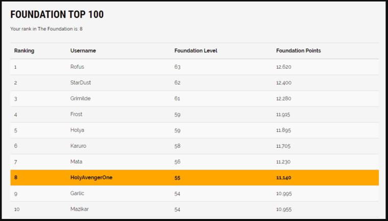The width and height of the screenshot is (388, 221).
Task: Open the Frost player entry
Action: pos(76,115)
